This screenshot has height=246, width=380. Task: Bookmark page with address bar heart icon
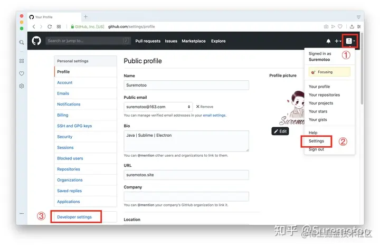(x=340, y=26)
